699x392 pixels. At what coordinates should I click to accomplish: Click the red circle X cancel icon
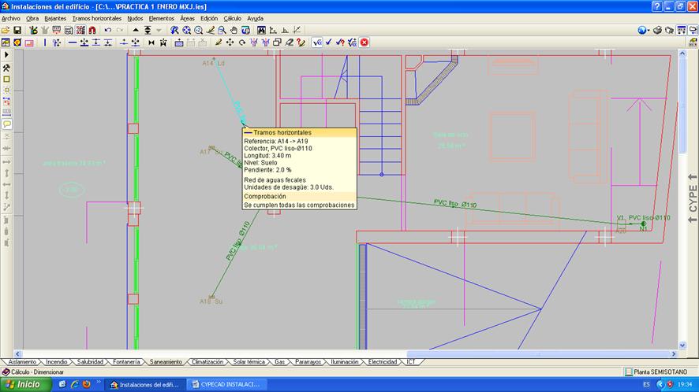364,43
